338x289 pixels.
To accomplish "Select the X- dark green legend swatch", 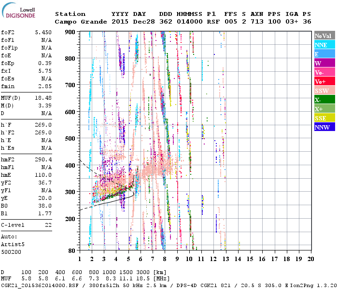I will pos(324,100).
